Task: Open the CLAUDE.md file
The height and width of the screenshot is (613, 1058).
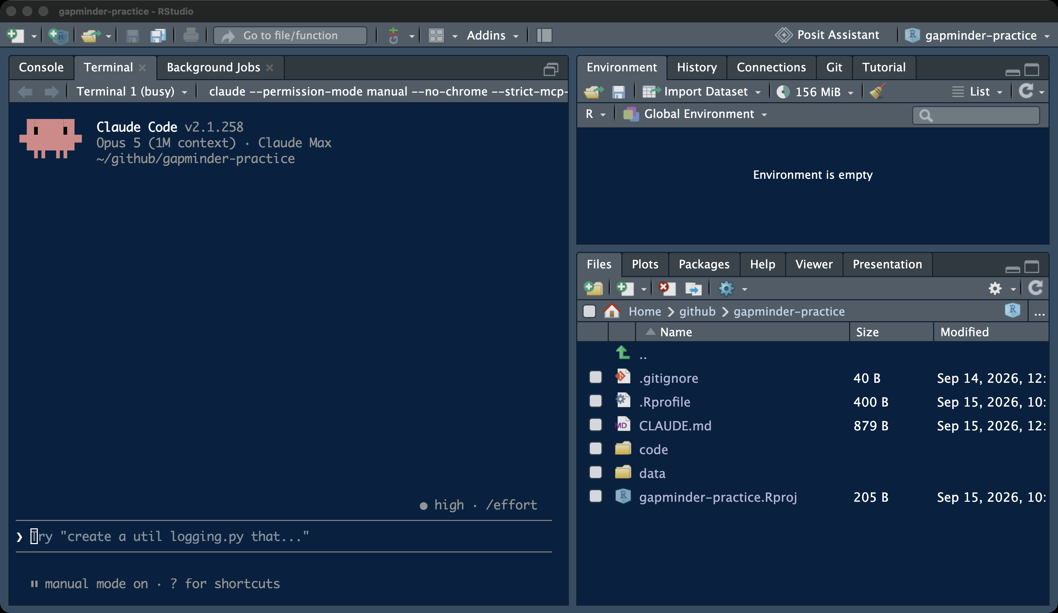Action: (x=675, y=425)
